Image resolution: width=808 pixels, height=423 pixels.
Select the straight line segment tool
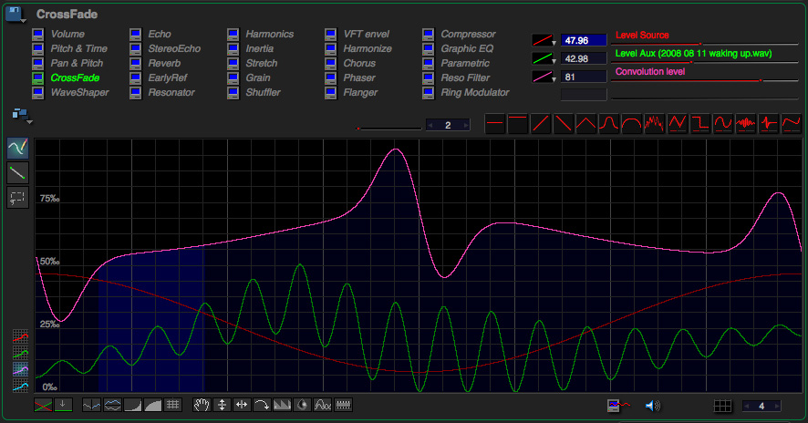coord(17,173)
